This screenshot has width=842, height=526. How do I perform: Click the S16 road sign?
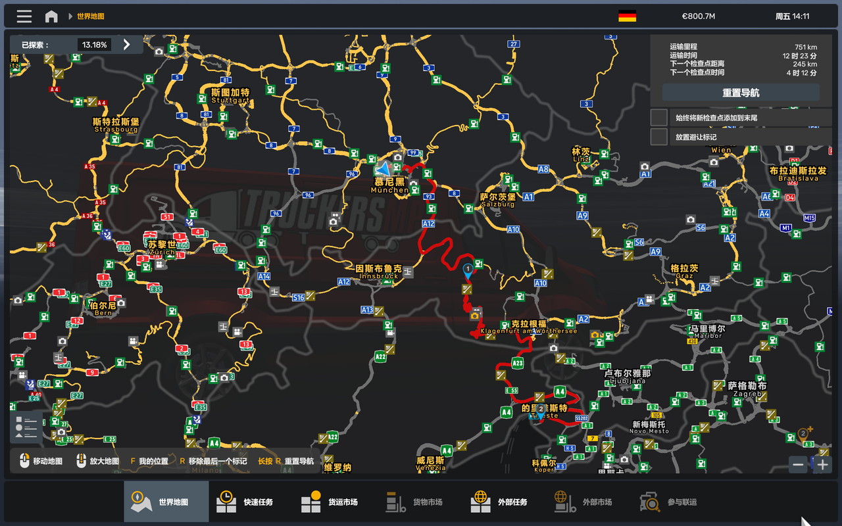click(x=299, y=298)
